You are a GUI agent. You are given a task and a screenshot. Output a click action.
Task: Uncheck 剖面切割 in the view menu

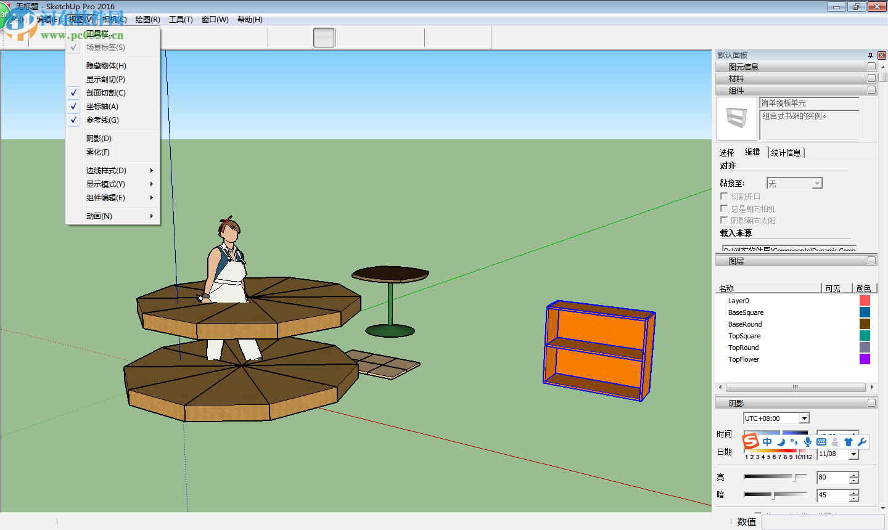point(106,92)
